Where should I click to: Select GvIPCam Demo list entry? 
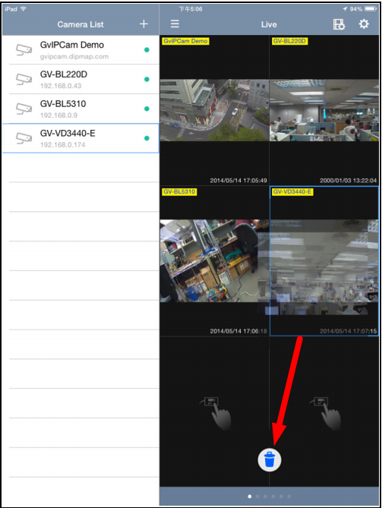(81, 50)
